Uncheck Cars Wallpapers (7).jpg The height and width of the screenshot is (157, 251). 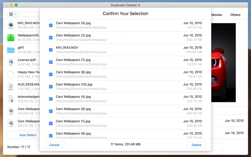(x=51, y=62)
